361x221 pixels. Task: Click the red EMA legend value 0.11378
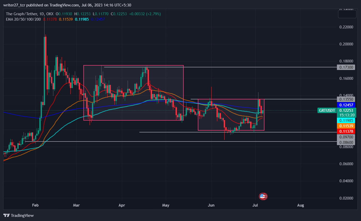point(50,19)
